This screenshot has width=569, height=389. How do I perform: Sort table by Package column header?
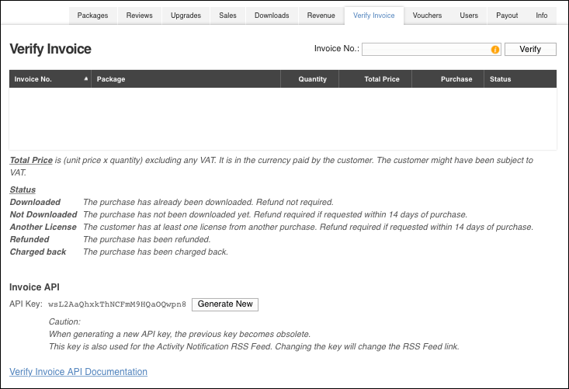(111, 79)
